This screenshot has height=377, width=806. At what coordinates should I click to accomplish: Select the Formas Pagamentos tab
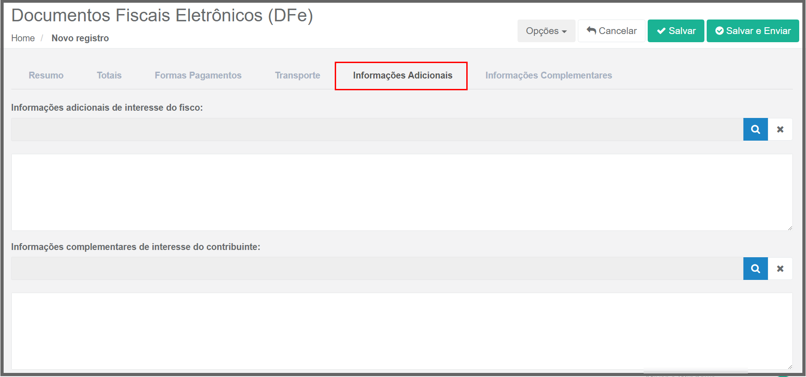click(x=198, y=75)
